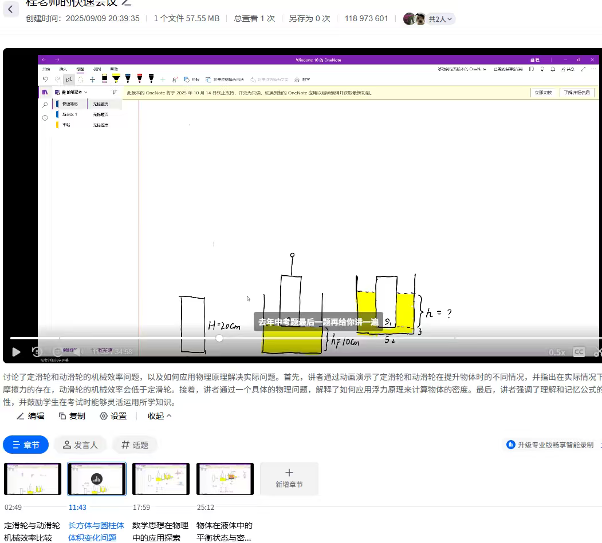Click 新增章节 to add chapter

[289, 478]
